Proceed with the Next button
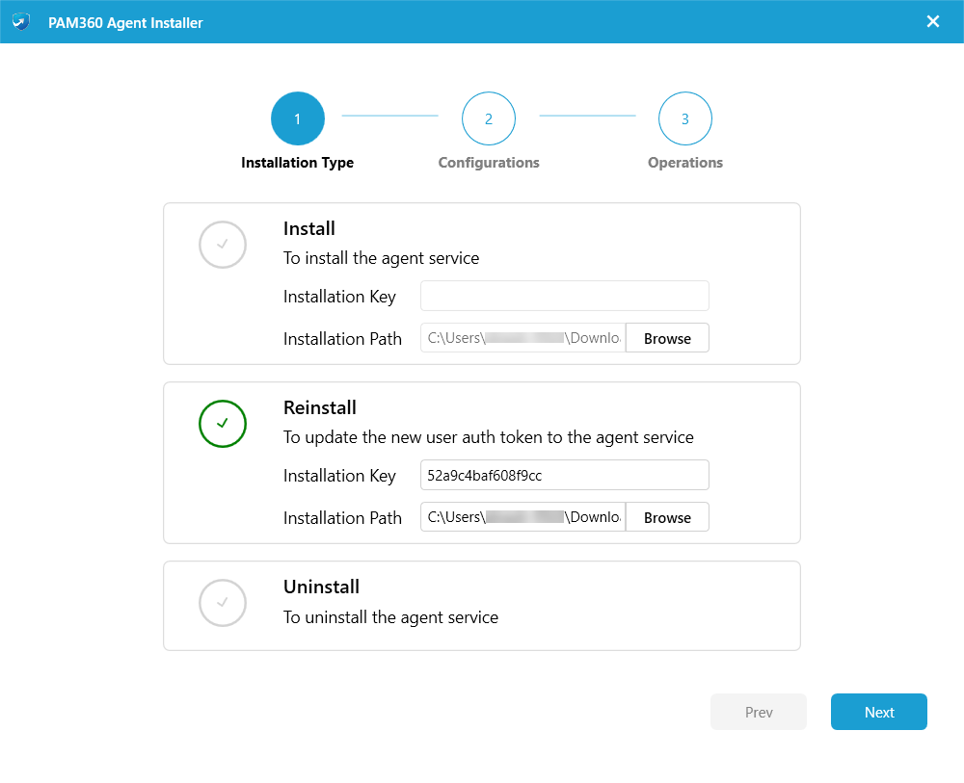This screenshot has width=964, height=783. point(878,712)
